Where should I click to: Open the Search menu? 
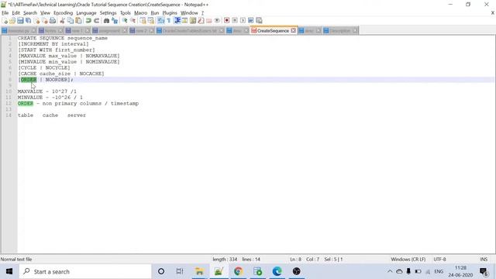click(30, 13)
